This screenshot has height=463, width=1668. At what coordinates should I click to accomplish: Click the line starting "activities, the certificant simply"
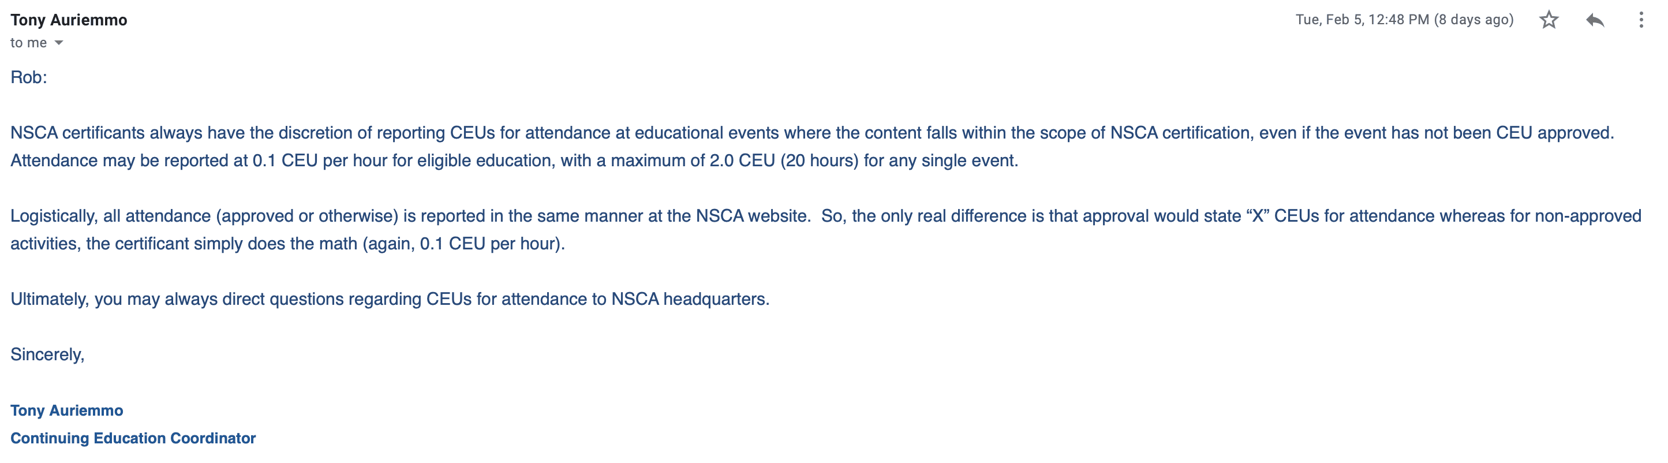coord(287,244)
